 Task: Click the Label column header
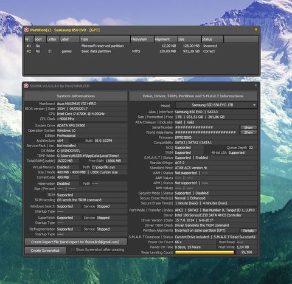[69, 40]
